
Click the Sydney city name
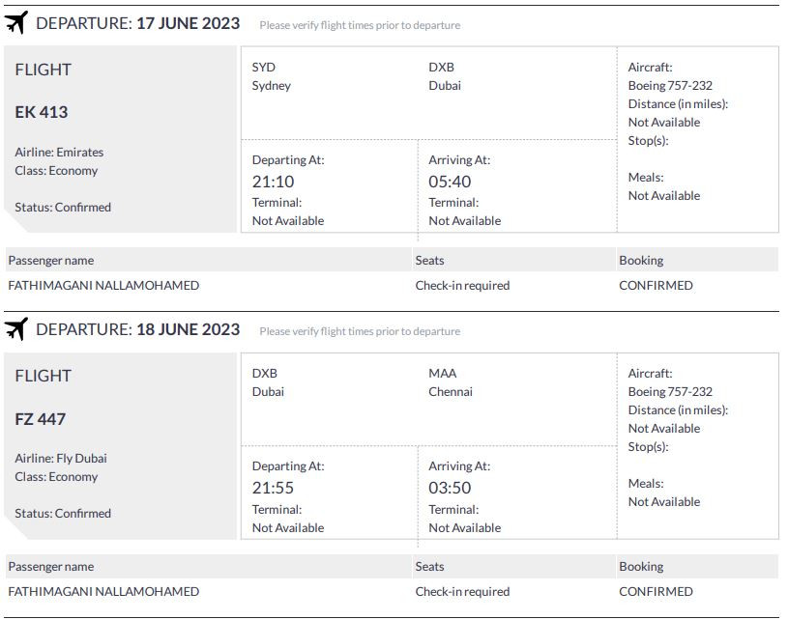271,86
